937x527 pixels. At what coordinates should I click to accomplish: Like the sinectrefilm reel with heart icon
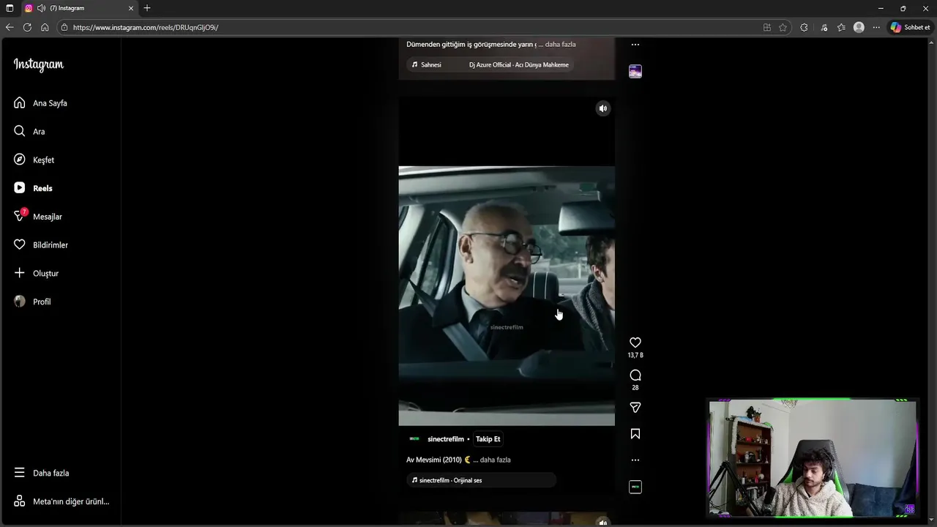635,343
